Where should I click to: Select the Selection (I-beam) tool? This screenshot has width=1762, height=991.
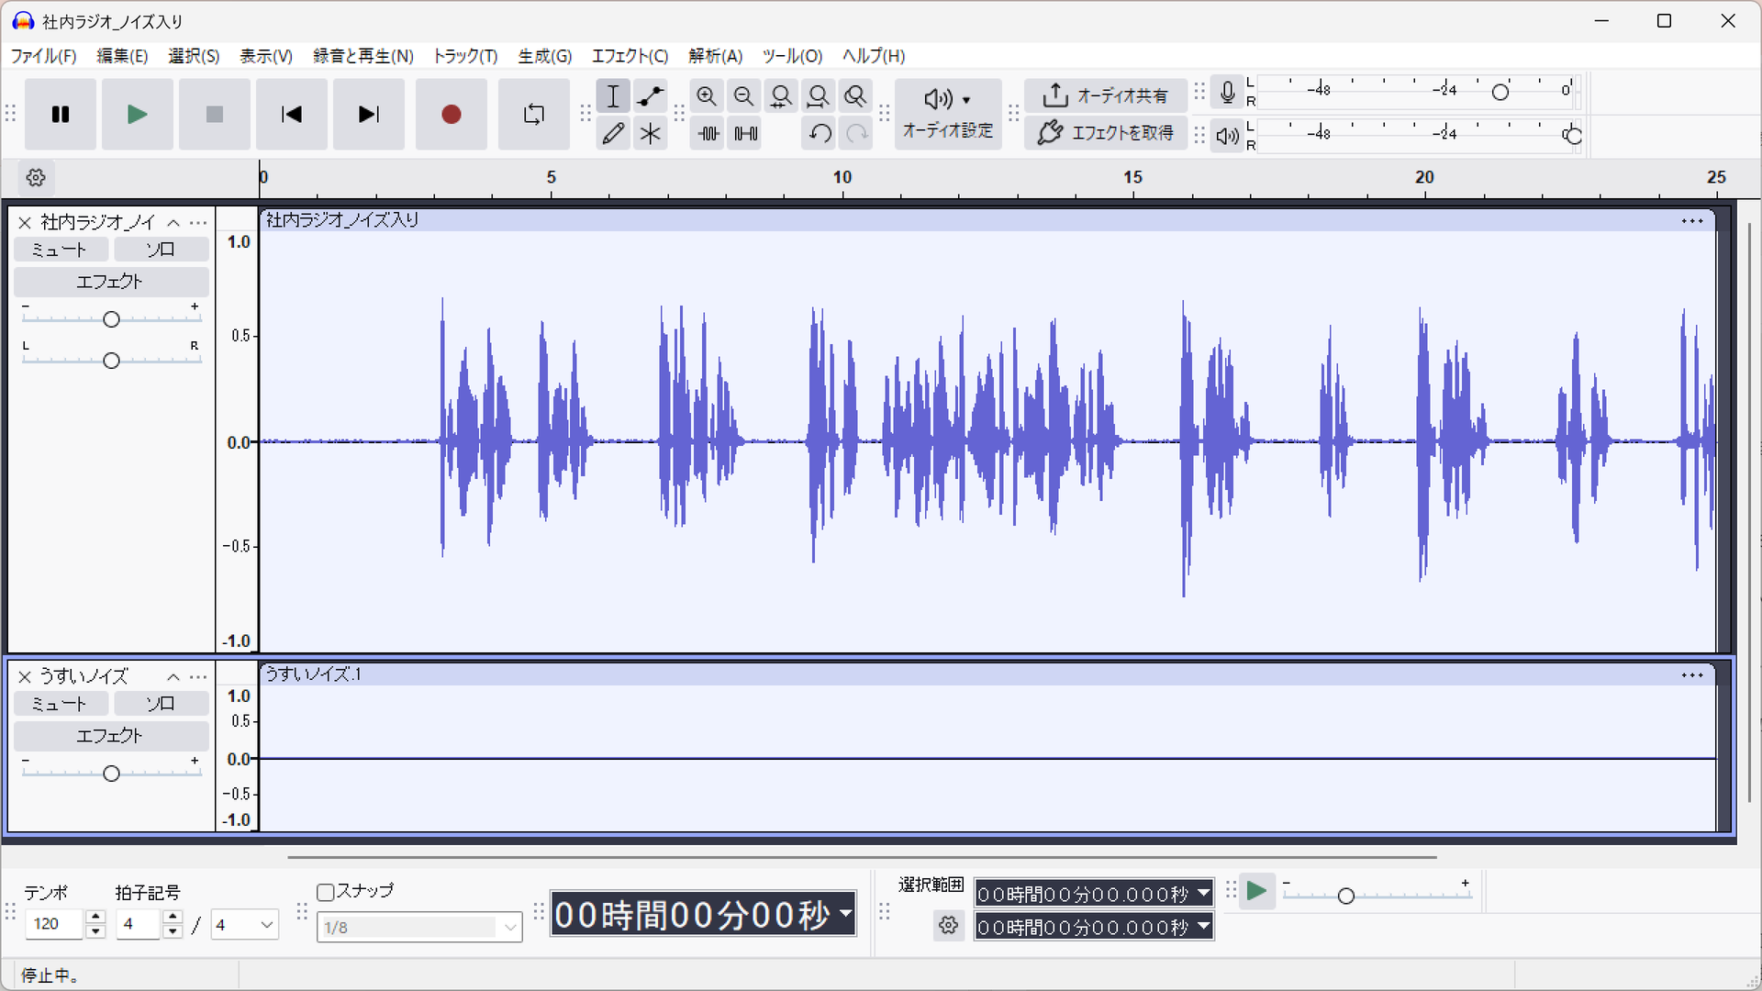[613, 96]
